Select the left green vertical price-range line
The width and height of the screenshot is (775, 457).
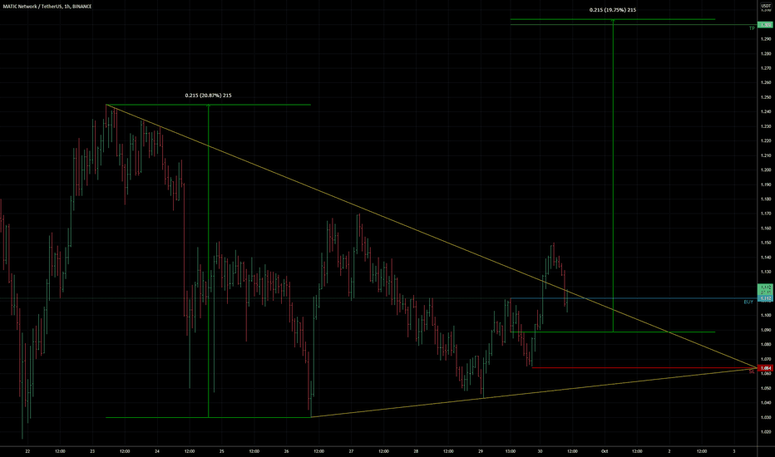tap(208, 261)
